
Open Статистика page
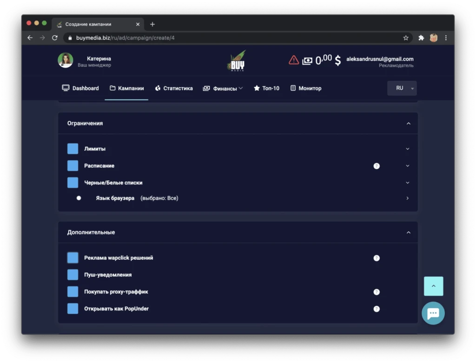click(x=174, y=88)
